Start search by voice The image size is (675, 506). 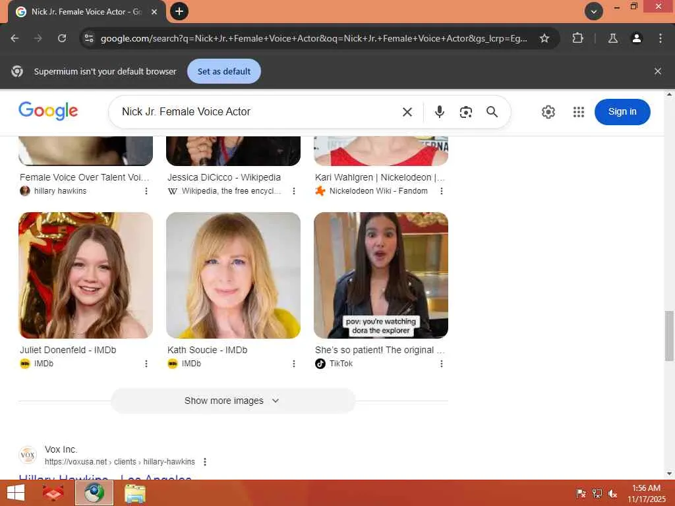pyautogui.click(x=439, y=112)
